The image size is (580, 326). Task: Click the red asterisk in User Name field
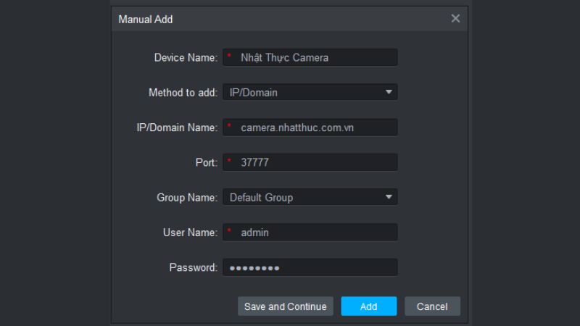pos(229,233)
